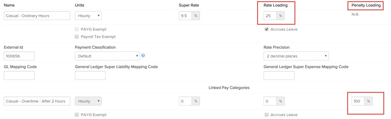Expand the Rate Precision dropdown
Viewport: 391px width, 119px height.
296,56
